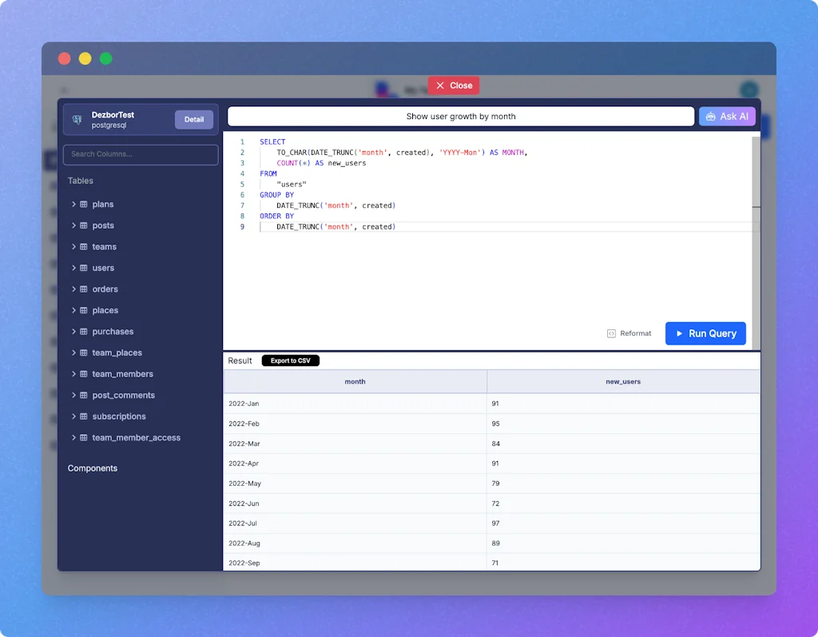
Task: Expand the purchases table chevron
Action: coord(73,332)
